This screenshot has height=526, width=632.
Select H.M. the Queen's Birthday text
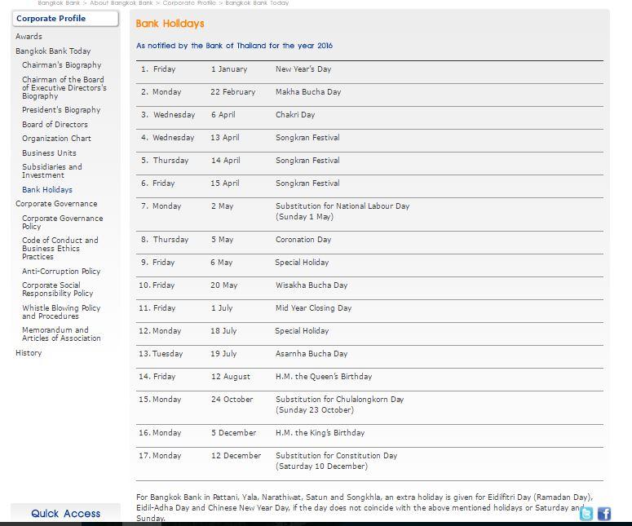[324, 377]
